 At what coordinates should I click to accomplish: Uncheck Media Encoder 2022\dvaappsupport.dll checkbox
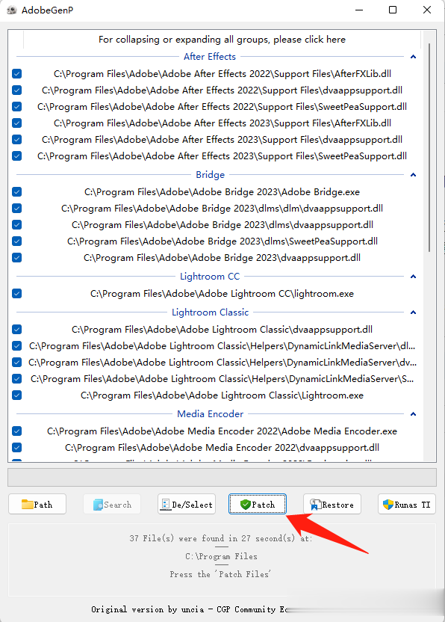pos(16,448)
